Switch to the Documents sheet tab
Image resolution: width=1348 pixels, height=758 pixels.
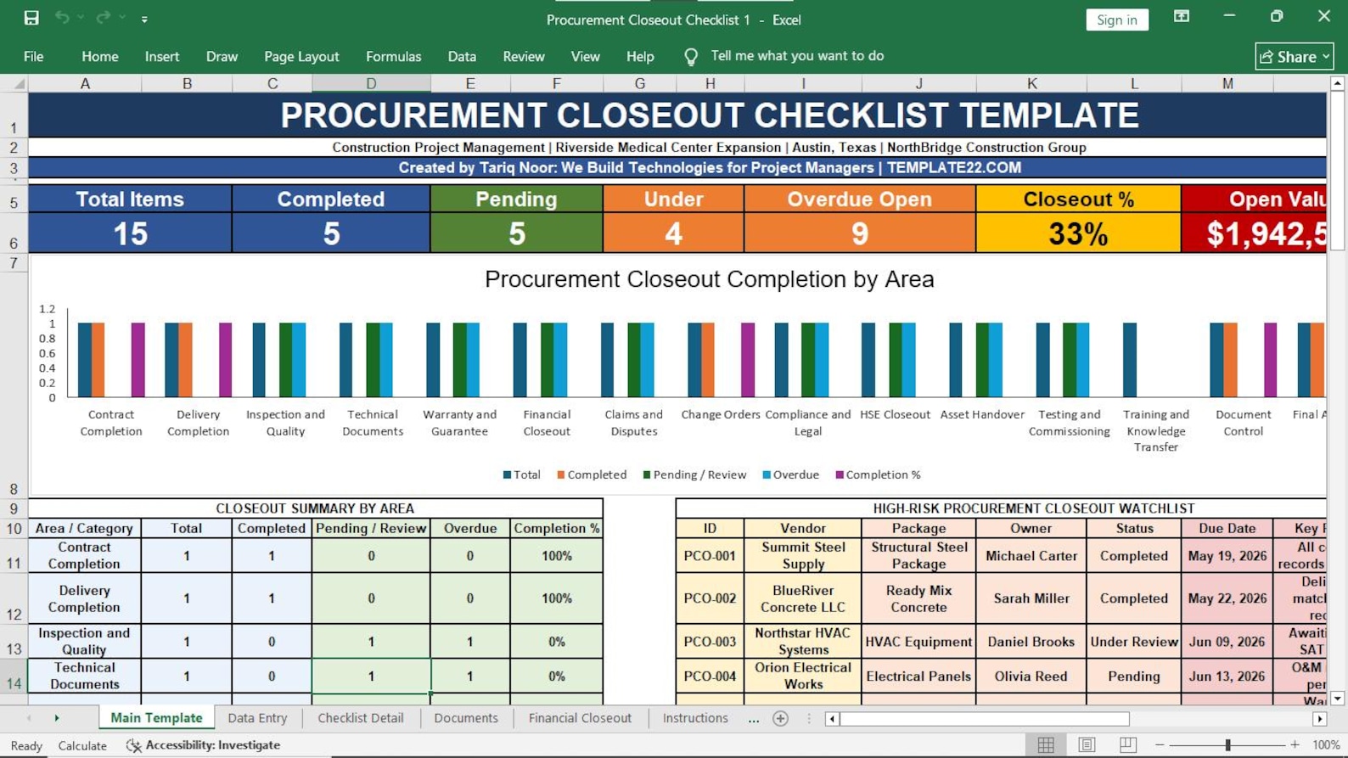466,718
